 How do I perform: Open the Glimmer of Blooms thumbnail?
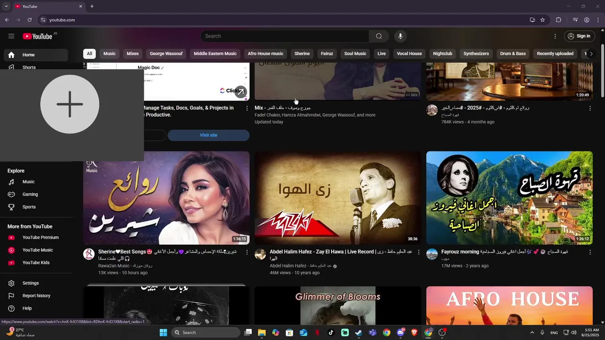tap(337, 306)
